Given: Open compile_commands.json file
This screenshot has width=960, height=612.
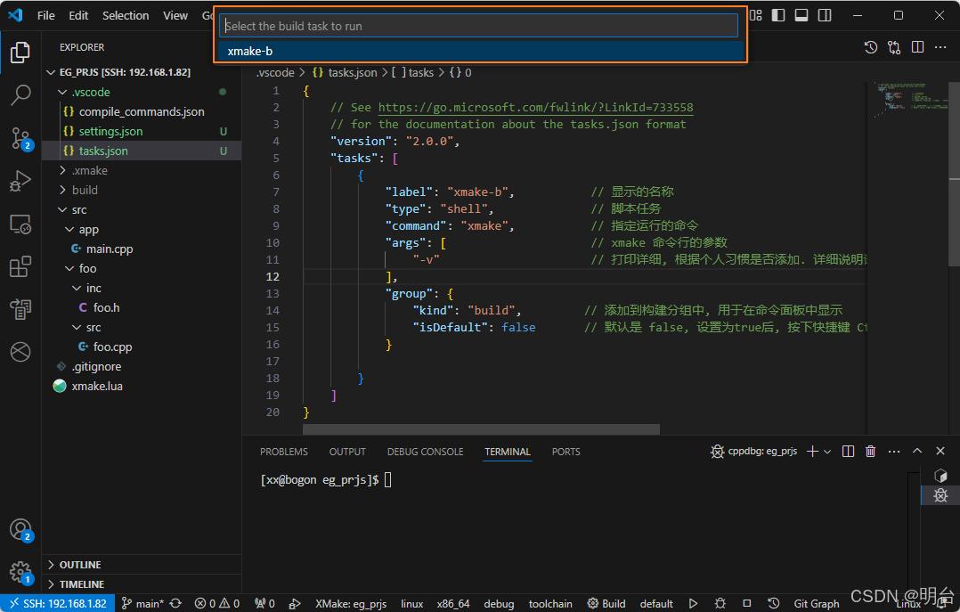Looking at the screenshot, I should (142, 111).
